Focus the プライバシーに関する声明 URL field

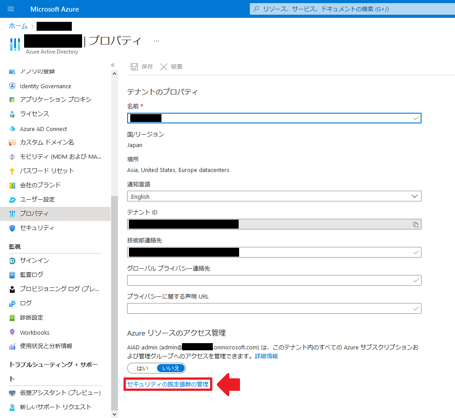tap(274, 308)
